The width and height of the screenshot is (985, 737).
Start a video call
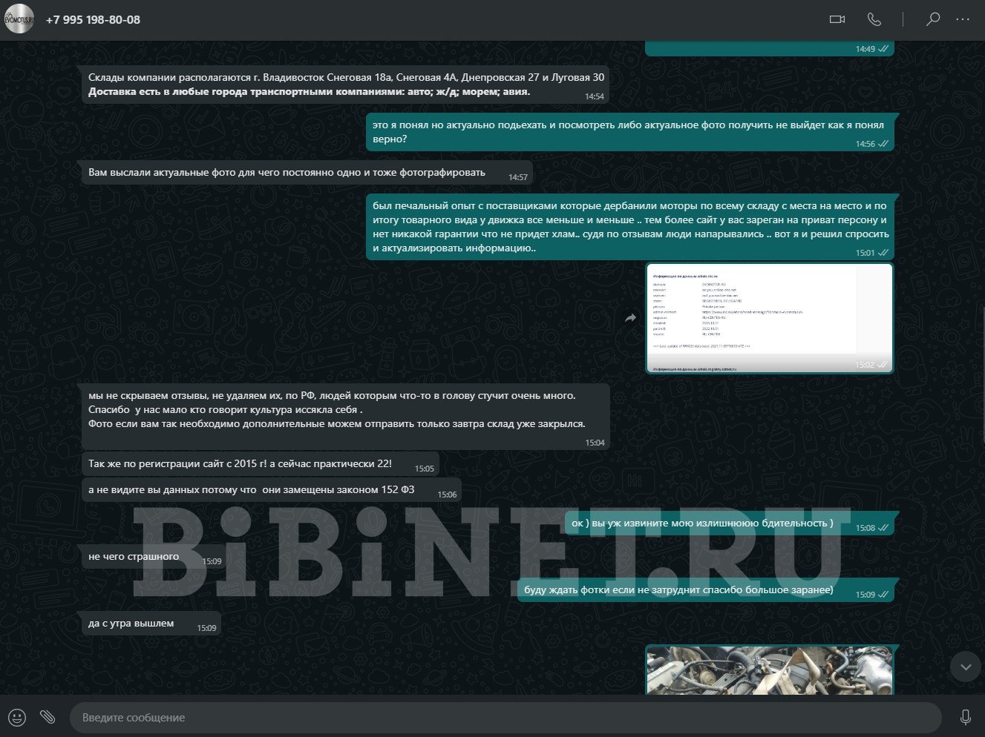[837, 19]
